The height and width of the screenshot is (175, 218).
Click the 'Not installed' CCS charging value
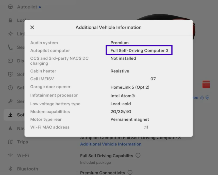pos(123,58)
